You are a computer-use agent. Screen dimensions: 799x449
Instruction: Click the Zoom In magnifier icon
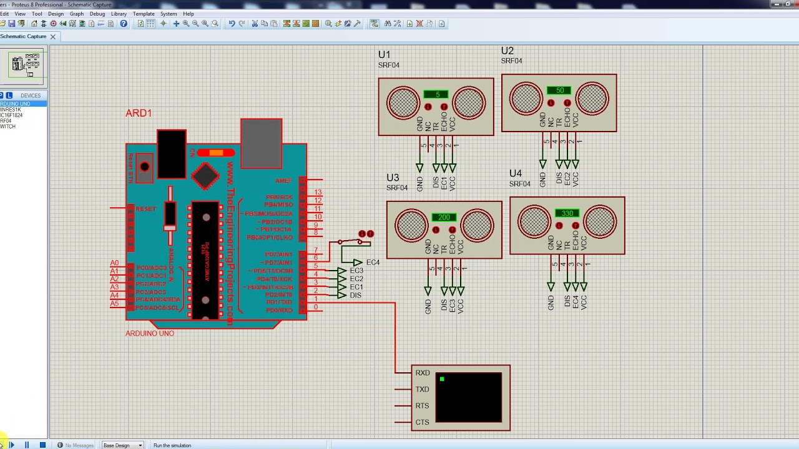coord(186,24)
